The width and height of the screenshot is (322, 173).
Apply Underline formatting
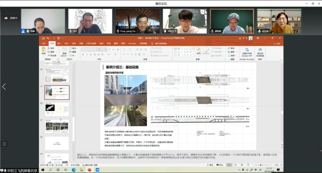(91, 54)
